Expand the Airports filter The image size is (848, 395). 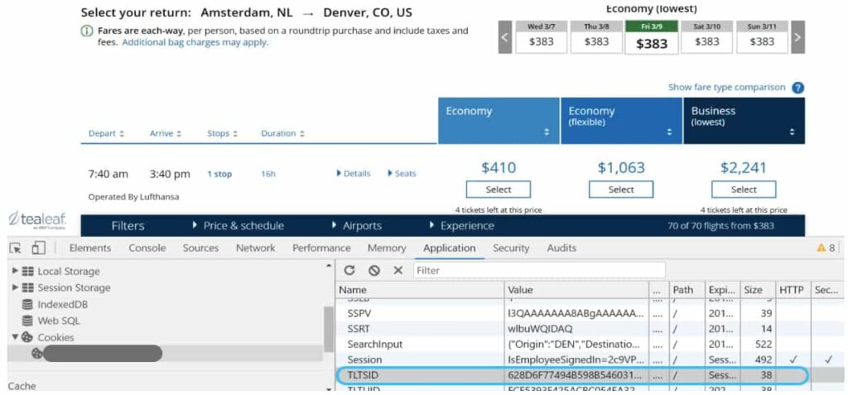pos(357,225)
